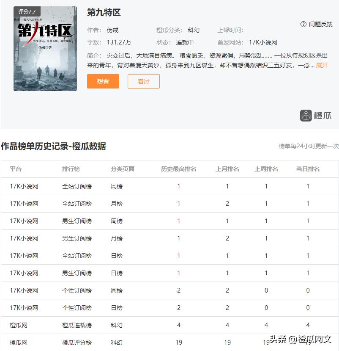Select the 看过 button

point(143,81)
